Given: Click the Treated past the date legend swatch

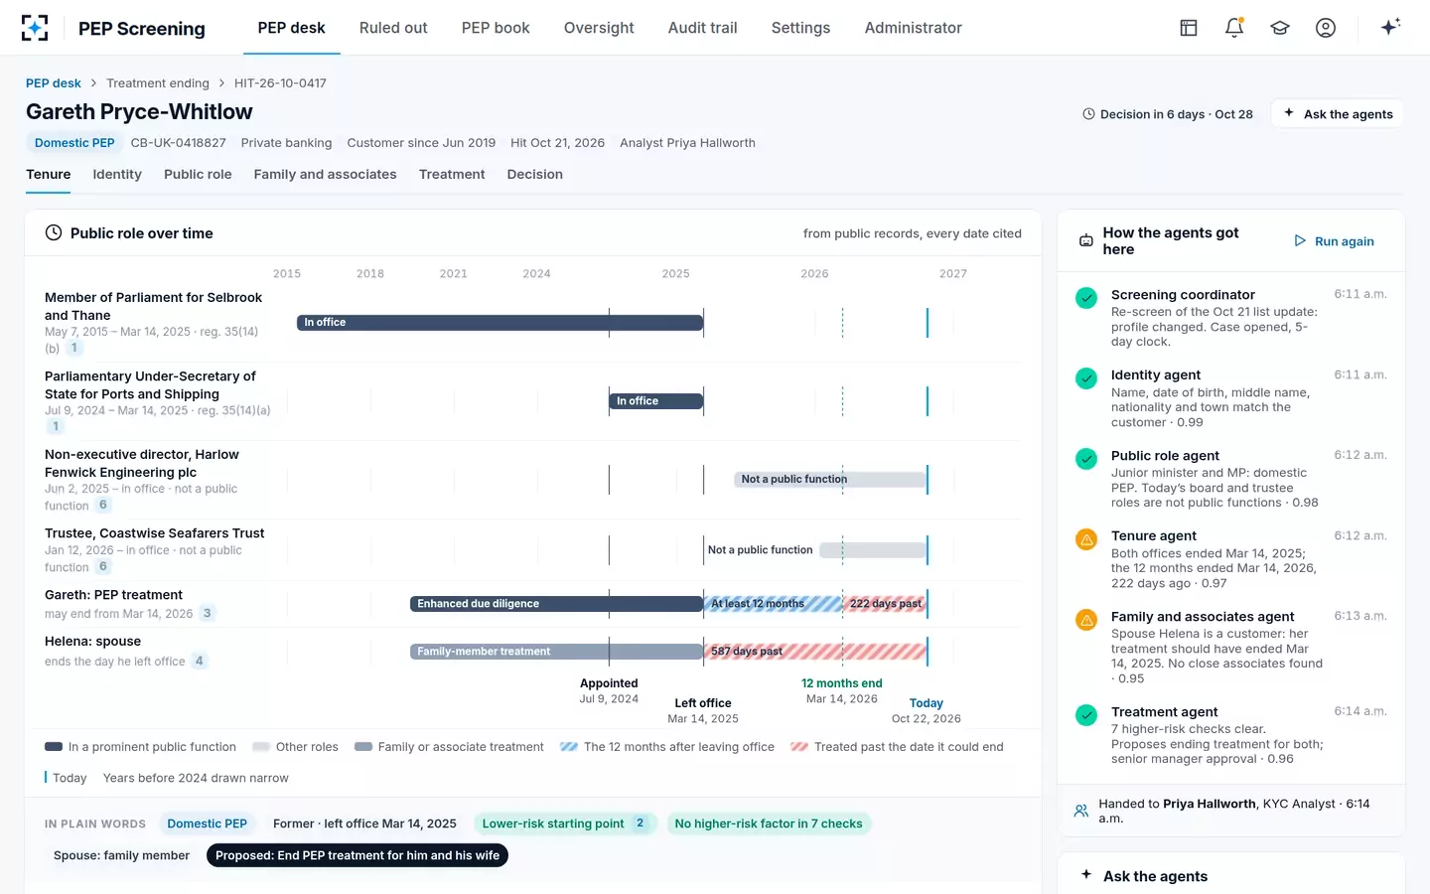Looking at the screenshot, I should coord(799,747).
